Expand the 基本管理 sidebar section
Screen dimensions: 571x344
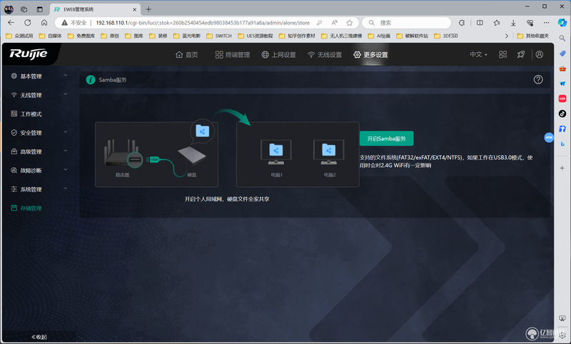[39, 76]
